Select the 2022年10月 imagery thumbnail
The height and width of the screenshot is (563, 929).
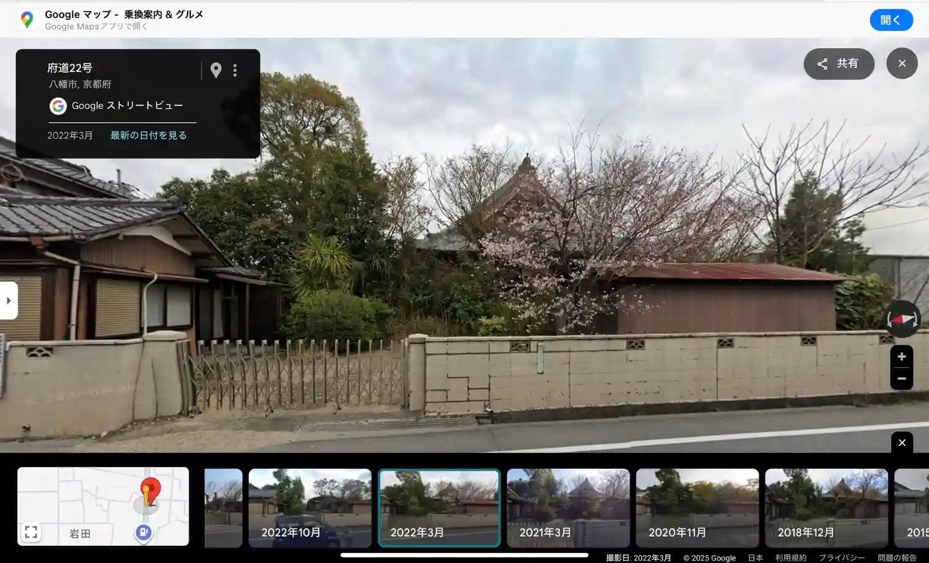click(x=310, y=508)
